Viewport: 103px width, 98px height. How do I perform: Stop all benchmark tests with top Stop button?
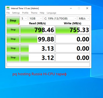pyautogui.click(x=13, y=20)
